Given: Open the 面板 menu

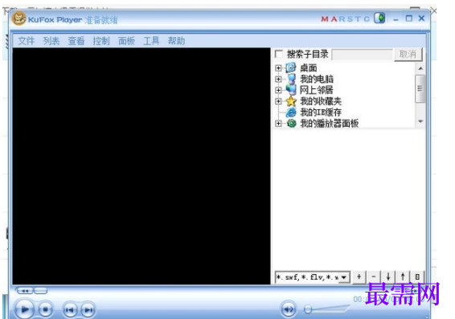Looking at the screenshot, I should point(126,41).
